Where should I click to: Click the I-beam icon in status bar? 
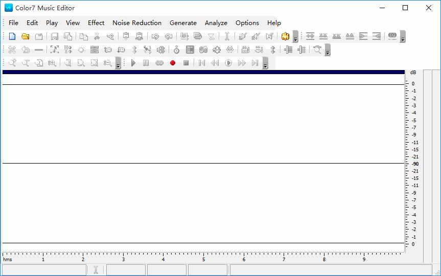[x=96, y=270]
